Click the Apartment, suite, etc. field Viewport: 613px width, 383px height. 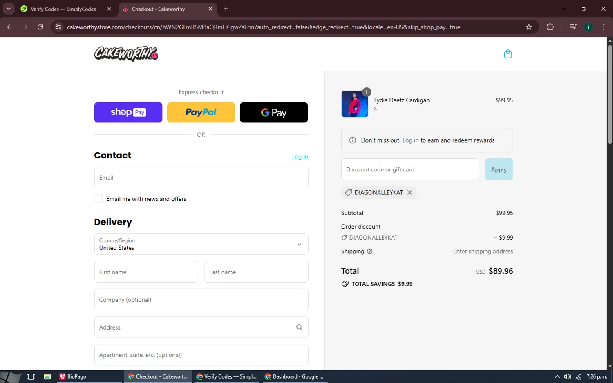click(x=201, y=355)
